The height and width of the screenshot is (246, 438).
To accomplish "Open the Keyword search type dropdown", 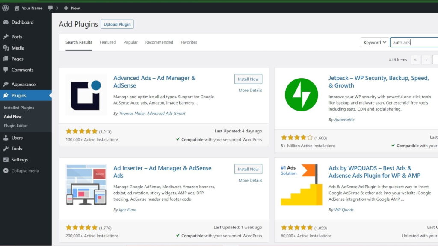I will pyautogui.click(x=375, y=42).
